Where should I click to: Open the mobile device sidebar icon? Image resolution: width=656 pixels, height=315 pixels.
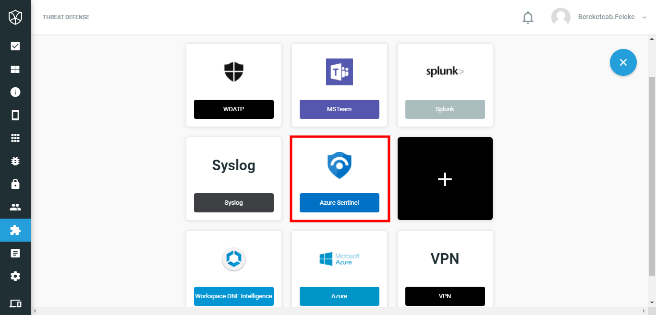tap(15, 115)
